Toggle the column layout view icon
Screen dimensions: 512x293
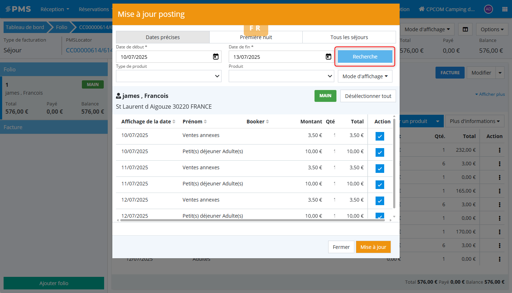pyautogui.click(x=465, y=29)
